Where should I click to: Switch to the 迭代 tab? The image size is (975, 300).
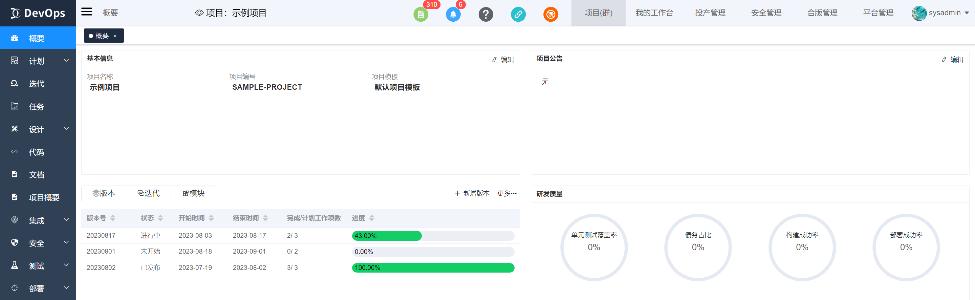[x=148, y=194]
